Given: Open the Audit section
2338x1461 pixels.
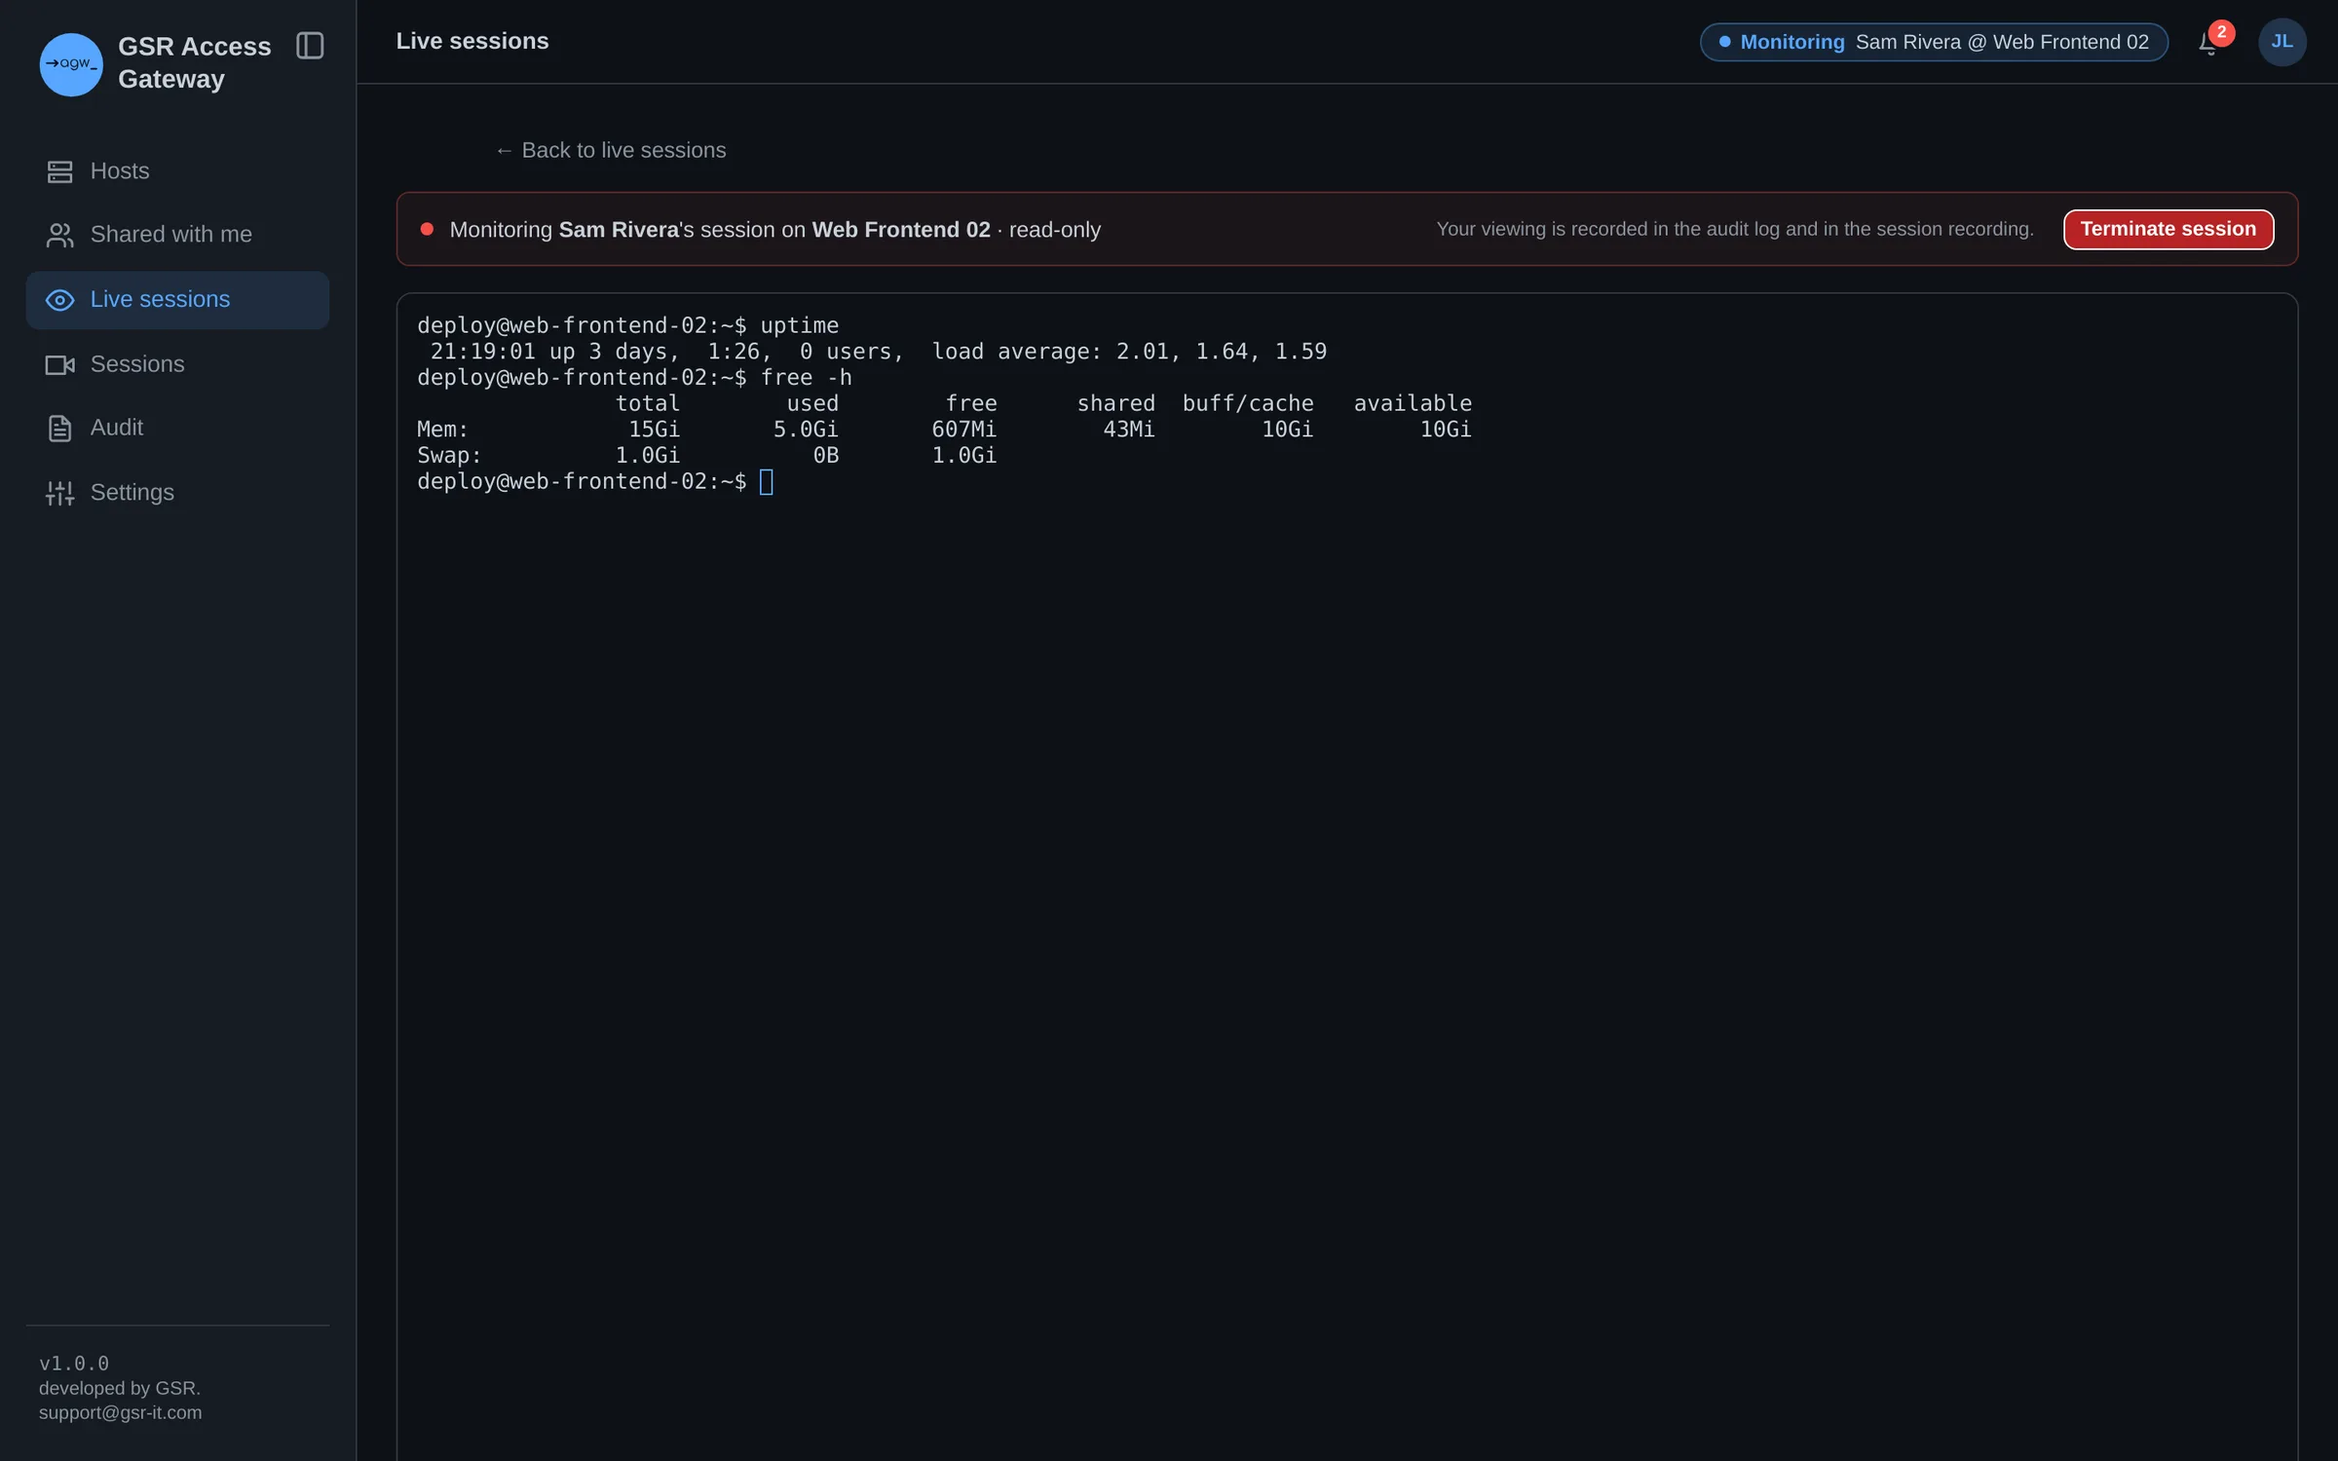Looking at the screenshot, I should click(177, 428).
